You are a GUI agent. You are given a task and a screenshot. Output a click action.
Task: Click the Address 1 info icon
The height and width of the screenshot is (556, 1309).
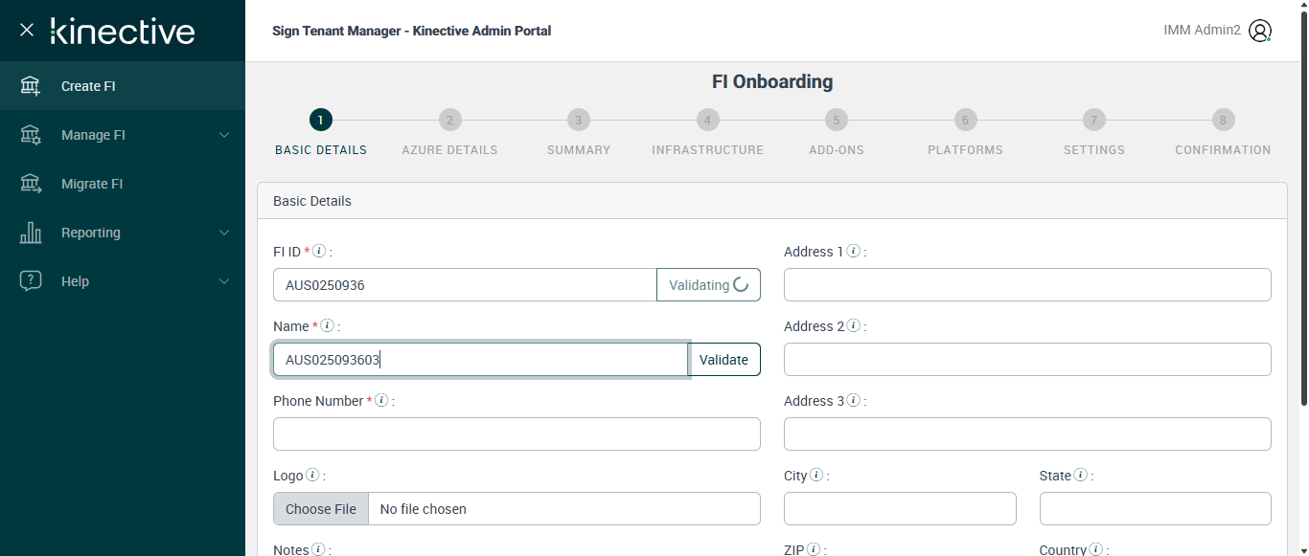pos(853,252)
